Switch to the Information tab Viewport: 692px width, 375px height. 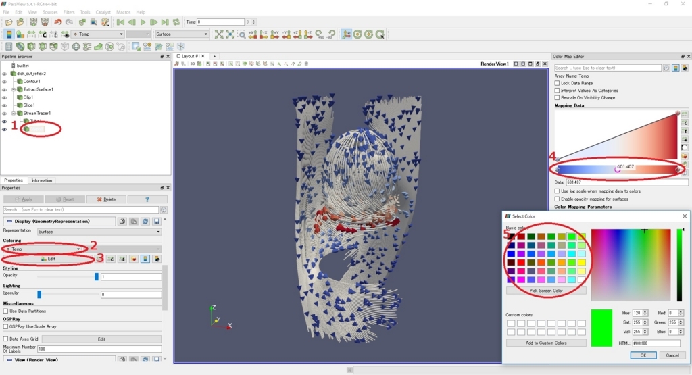41,180
